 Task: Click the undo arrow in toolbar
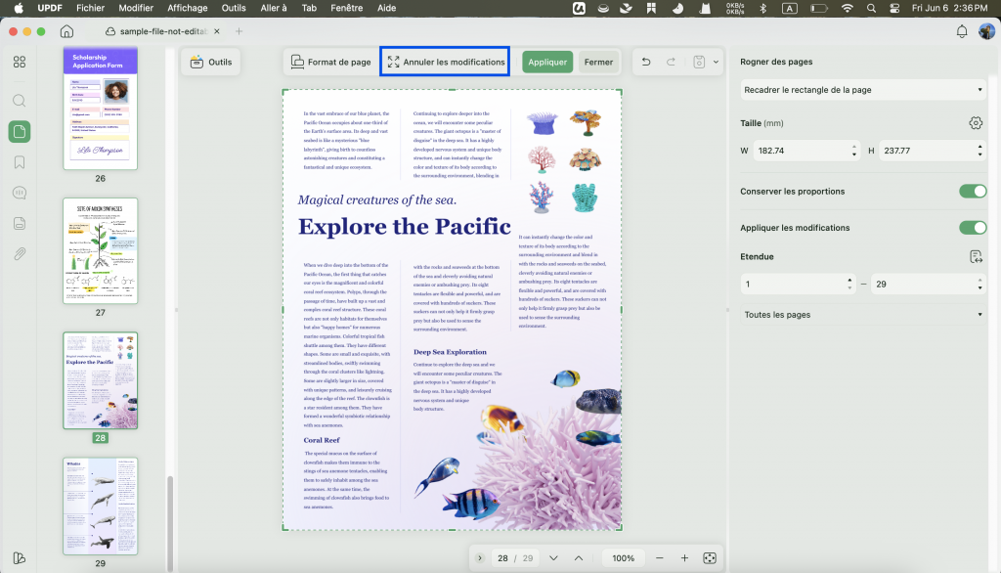[646, 62]
